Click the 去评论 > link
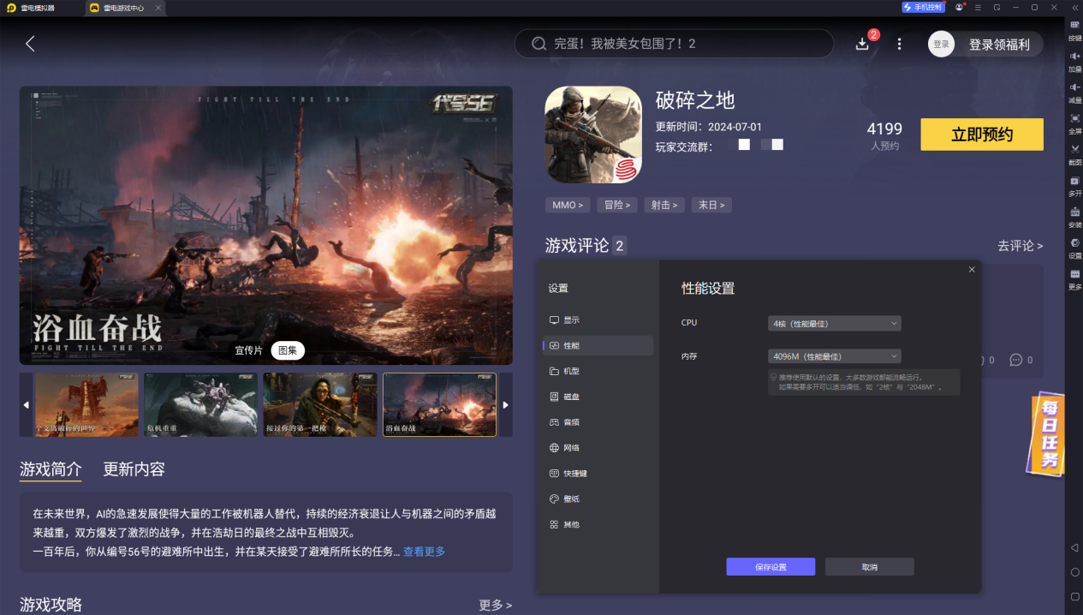Viewport: 1083px width, 615px height. 1021,246
